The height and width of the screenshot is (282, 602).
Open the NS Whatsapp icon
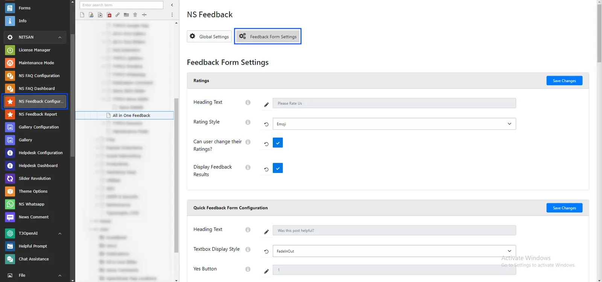10,204
